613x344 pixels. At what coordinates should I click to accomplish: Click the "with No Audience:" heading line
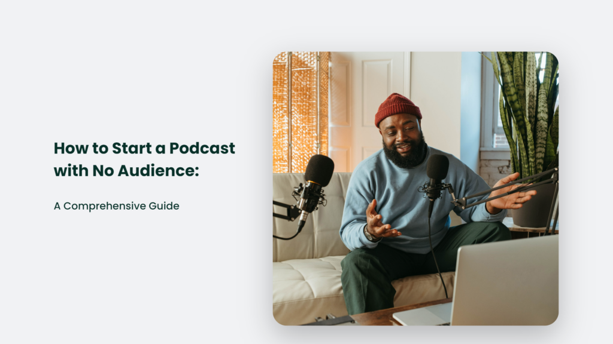[x=126, y=170]
